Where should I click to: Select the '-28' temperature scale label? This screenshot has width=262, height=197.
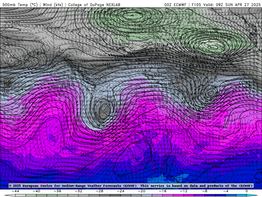(x=100, y=191)
